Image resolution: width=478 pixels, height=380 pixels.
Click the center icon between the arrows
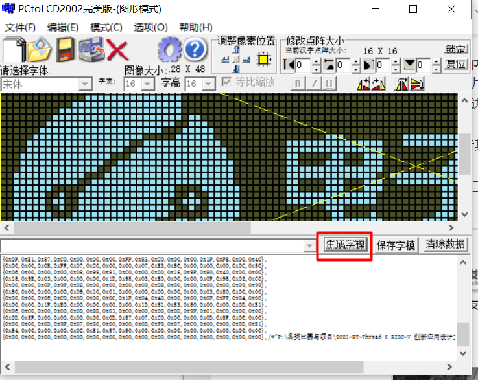pos(236,60)
